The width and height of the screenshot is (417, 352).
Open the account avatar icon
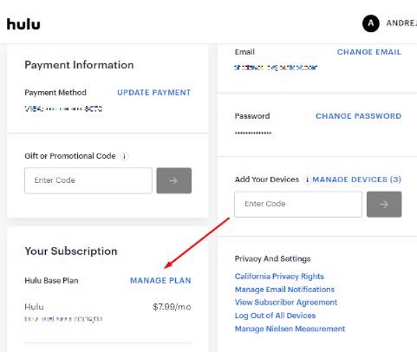(370, 23)
